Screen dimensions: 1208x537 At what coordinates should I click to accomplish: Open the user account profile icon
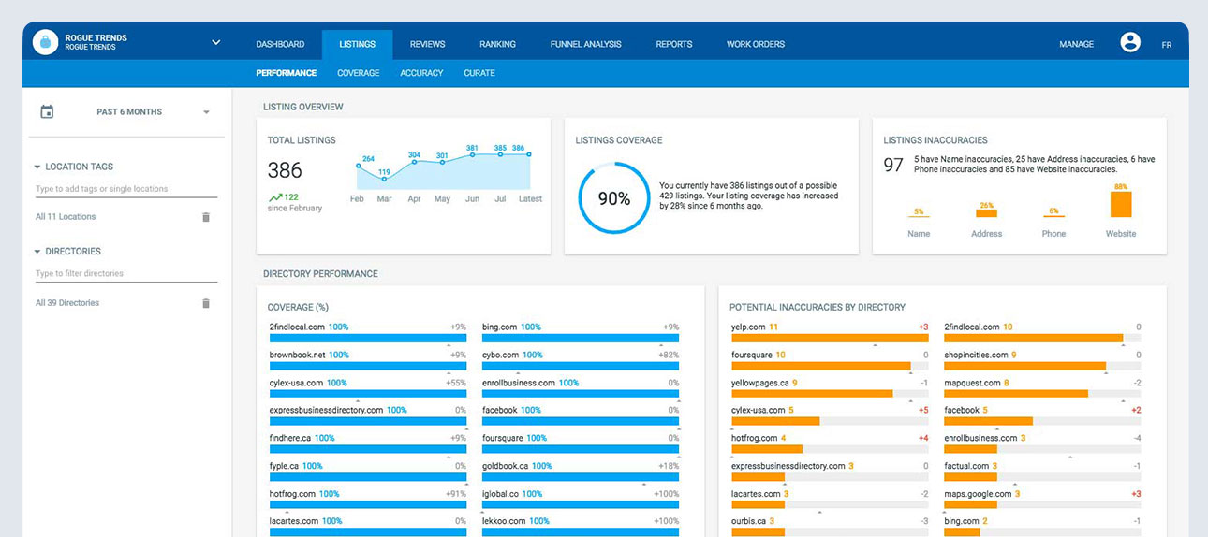click(1130, 43)
